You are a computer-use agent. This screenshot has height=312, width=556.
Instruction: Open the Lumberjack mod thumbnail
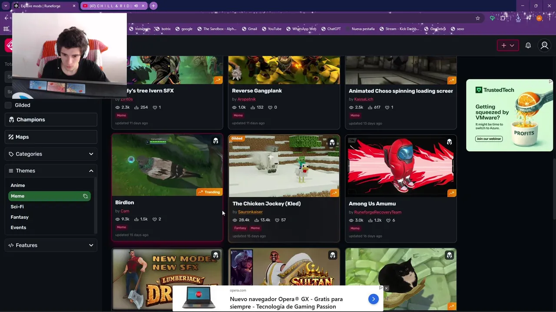click(167, 279)
